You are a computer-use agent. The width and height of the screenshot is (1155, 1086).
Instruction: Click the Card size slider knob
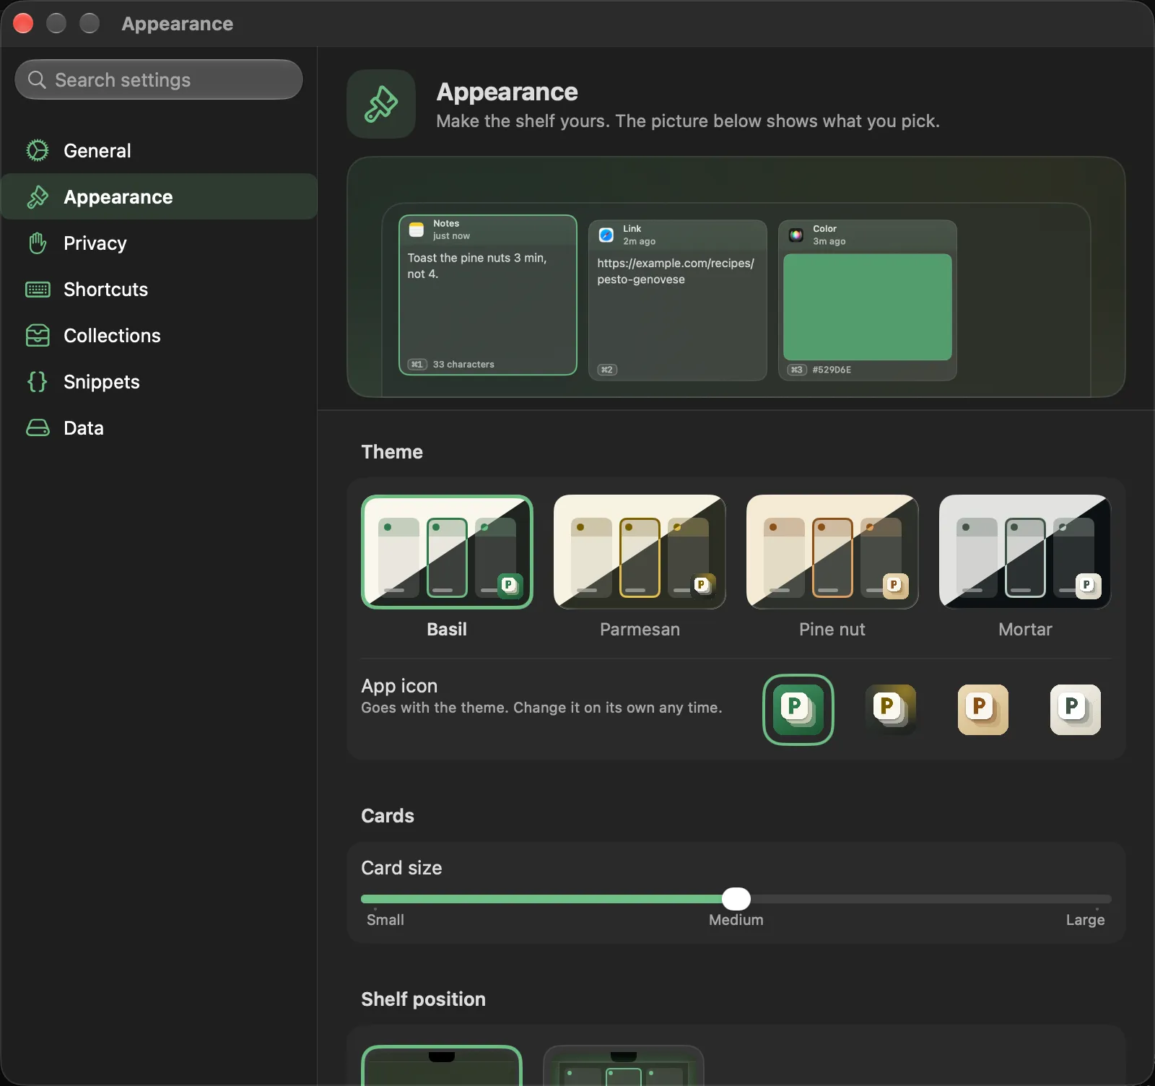point(736,899)
